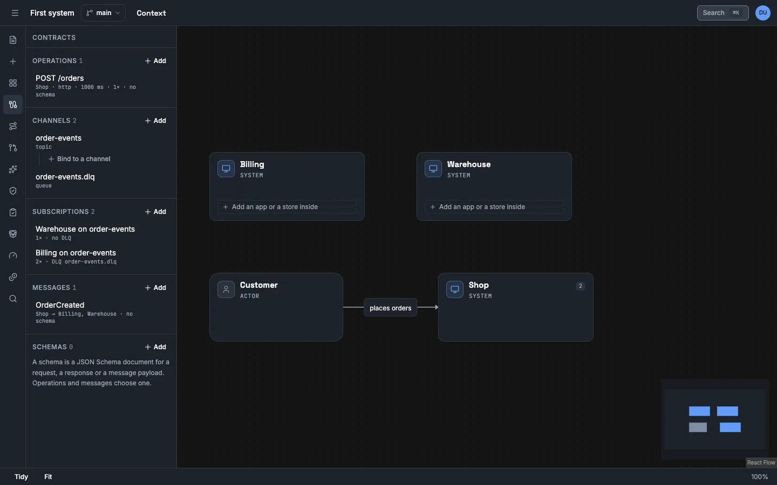Select the POST /orders operation
The width and height of the screenshot is (777, 485).
pos(100,86)
